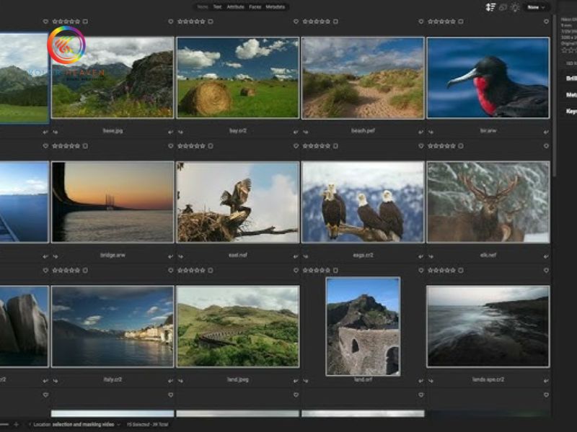Click the color label square on the frigatebird photo
577x432 pixels.
(460, 22)
